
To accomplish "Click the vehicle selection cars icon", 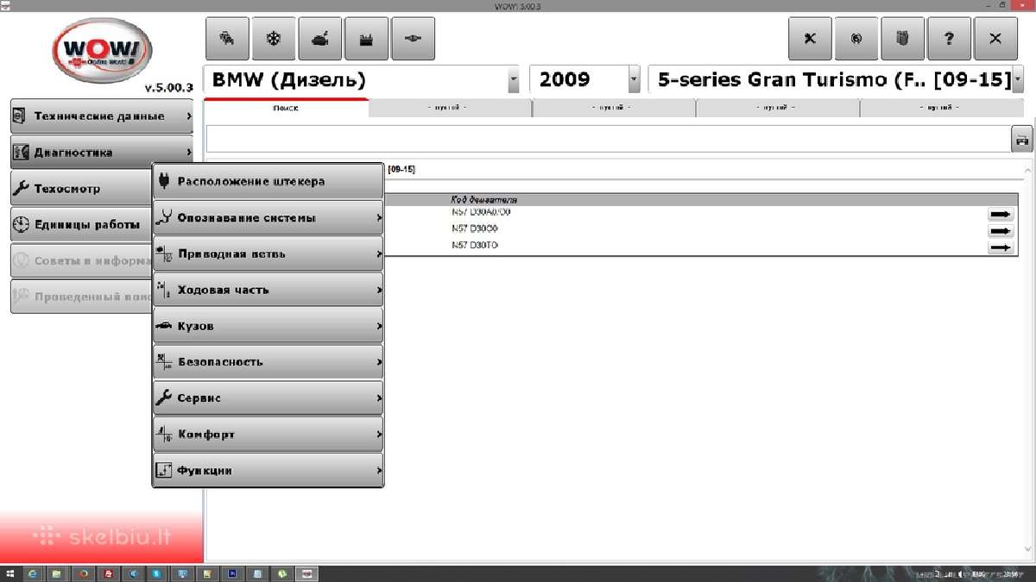I will pyautogui.click(x=227, y=39).
